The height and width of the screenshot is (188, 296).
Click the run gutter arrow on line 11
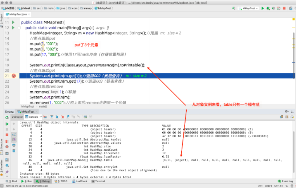pyautogui.click(x=13, y=22)
